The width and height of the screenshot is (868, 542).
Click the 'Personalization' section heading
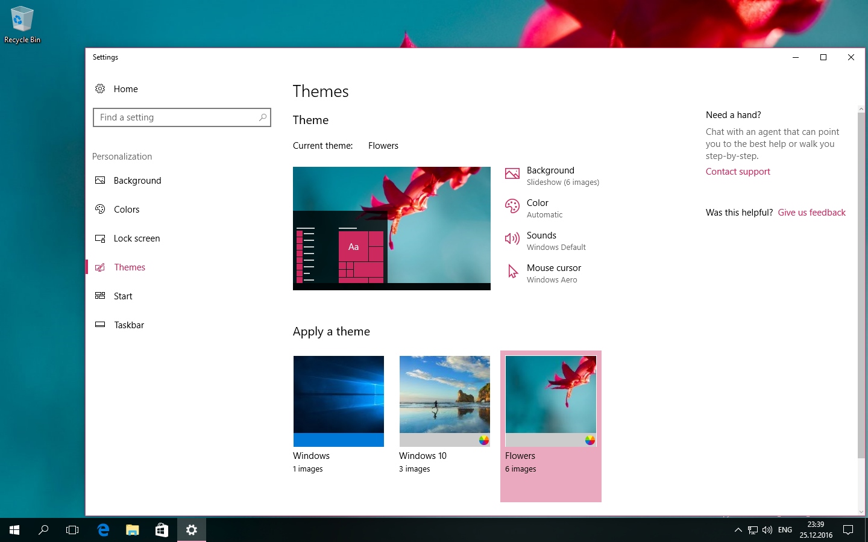[x=122, y=157]
